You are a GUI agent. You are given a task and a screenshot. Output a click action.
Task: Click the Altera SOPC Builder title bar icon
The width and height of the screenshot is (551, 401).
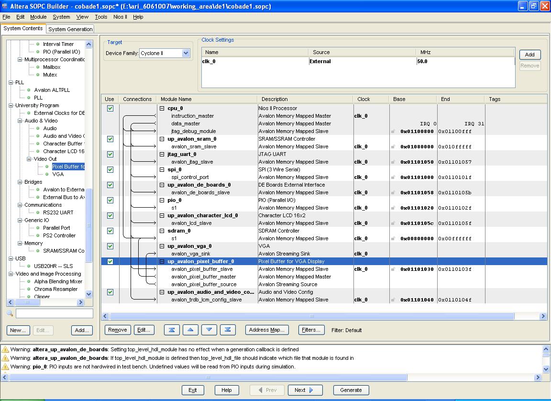tap(5, 6)
